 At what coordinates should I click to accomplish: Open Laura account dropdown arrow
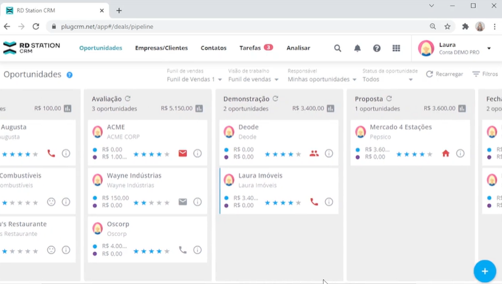pyautogui.click(x=489, y=48)
